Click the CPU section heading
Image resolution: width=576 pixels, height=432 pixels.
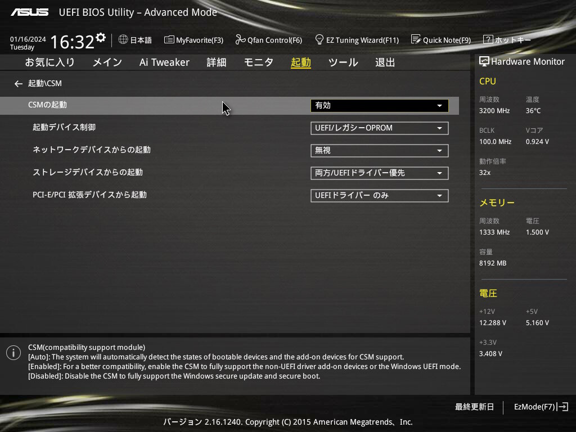(x=488, y=81)
